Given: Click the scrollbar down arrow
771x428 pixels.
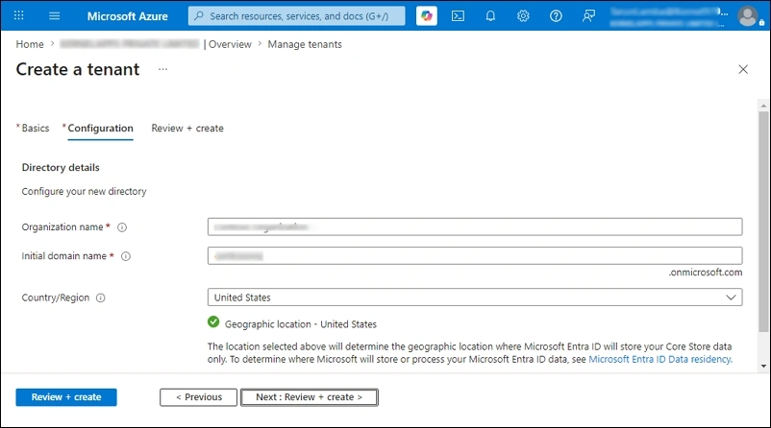Looking at the screenshot, I should (763, 366).
